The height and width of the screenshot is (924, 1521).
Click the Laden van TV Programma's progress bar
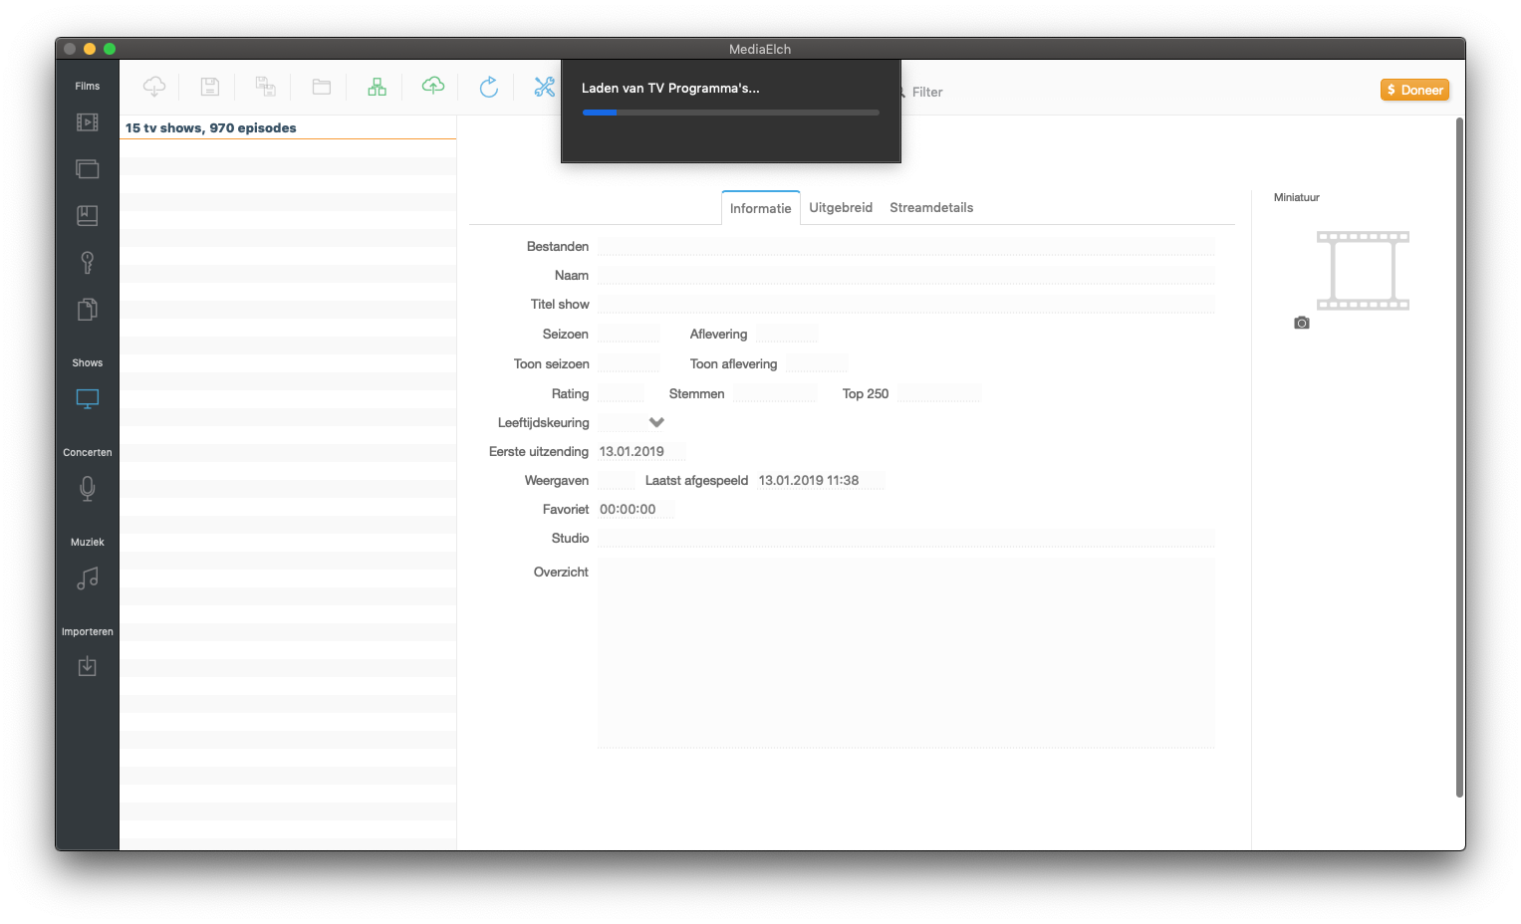point(731,113)
